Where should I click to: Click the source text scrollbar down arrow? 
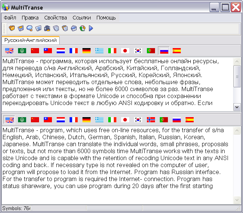237,107
